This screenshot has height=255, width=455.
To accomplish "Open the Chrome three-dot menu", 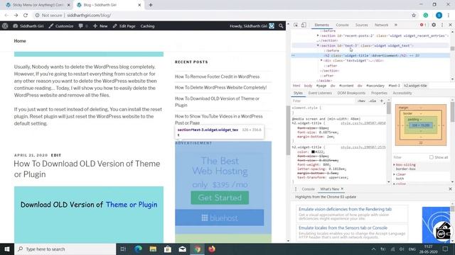I will tap(449, 16).
